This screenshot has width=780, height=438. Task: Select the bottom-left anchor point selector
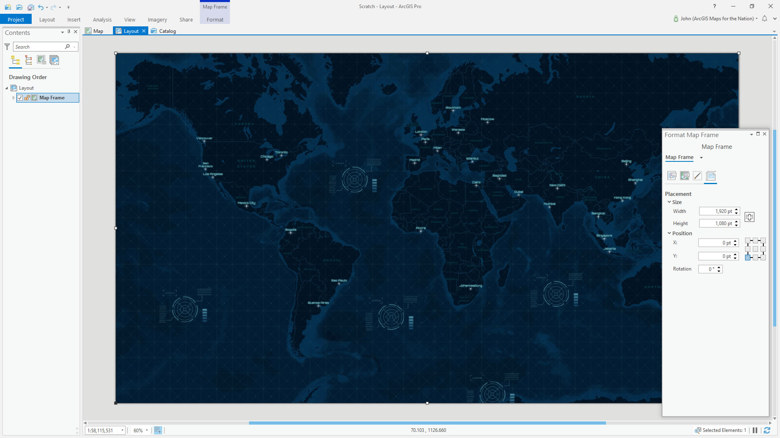coord(748,257)
